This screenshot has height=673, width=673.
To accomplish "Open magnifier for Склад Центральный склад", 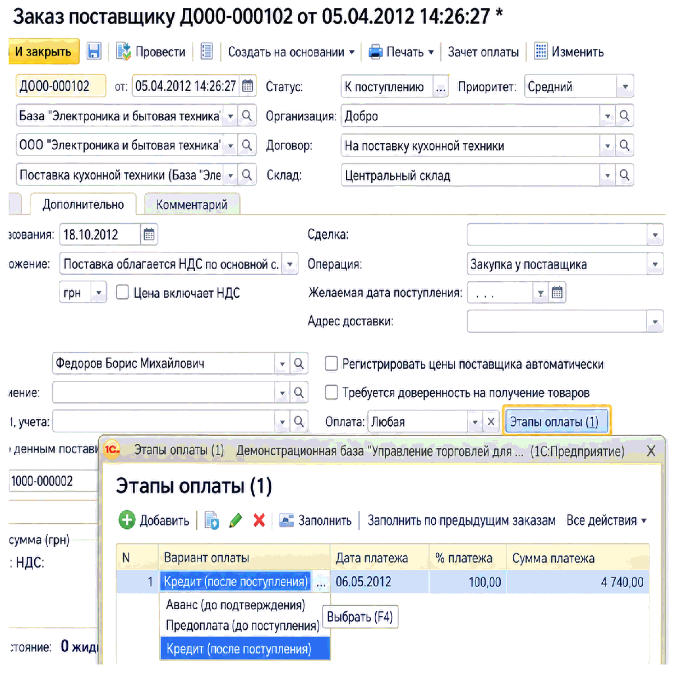I will 624,175.
